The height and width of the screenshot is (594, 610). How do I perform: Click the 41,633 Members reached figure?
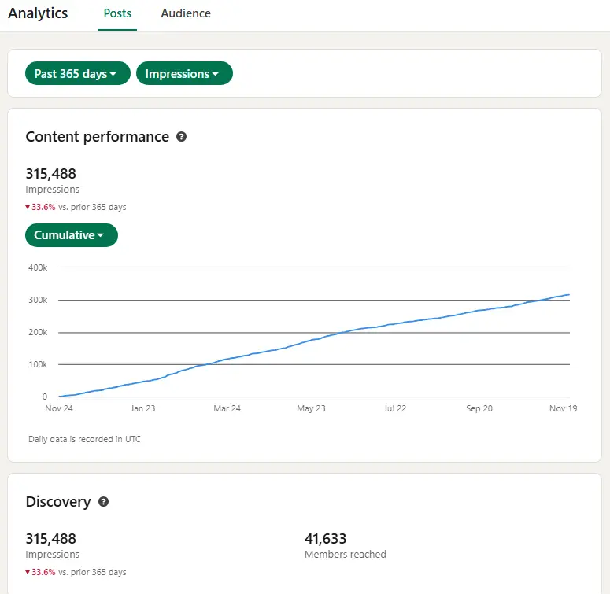point(325,539)
